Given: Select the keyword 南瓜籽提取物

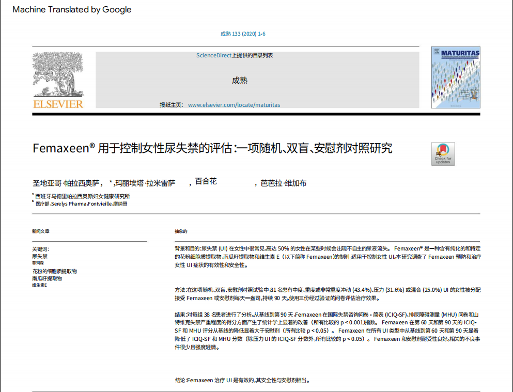Looking at the screenshot, I should (x=47, y=278).
